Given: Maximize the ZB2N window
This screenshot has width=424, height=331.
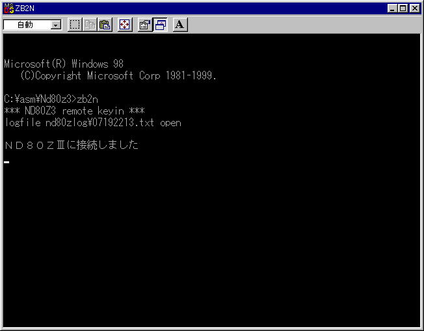Looking at the screenshot, I should pyautogui.click(x=403, y=8).
